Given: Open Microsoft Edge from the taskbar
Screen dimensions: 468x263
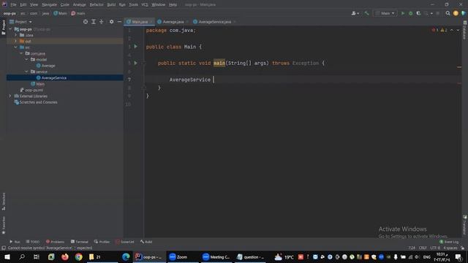Looking at the screenshot, I should pyautogui.click(x=126, y=256).
